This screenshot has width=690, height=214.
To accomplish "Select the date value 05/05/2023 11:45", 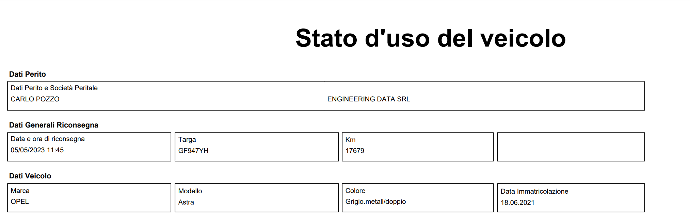I will tap(37, 150).
